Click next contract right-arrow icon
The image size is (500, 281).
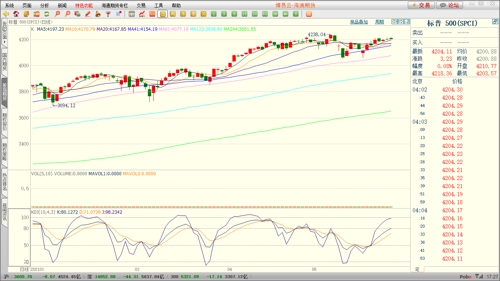click(x=400, y=22)
